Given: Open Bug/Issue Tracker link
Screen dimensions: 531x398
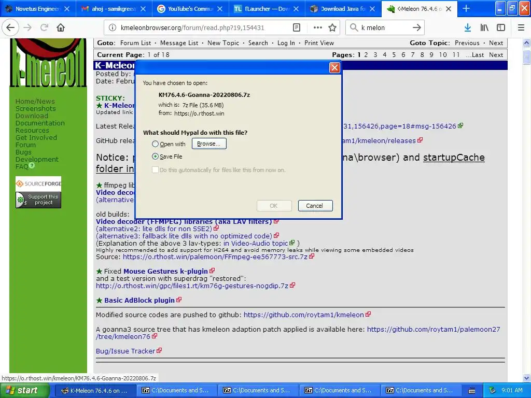Looking at the screenshot, I should click(x=125, y=351).
